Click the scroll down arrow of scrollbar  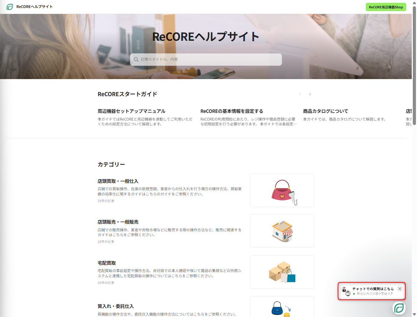[414, 314]
